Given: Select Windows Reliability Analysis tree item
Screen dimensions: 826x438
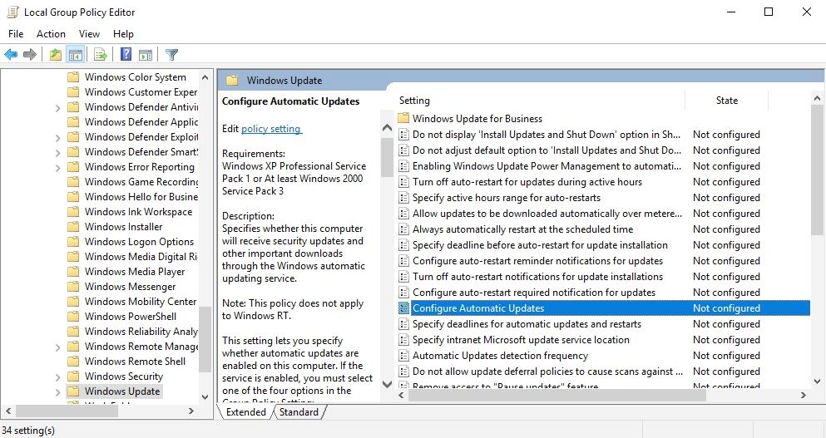Looking at the screenshot, I should point(141,331).
